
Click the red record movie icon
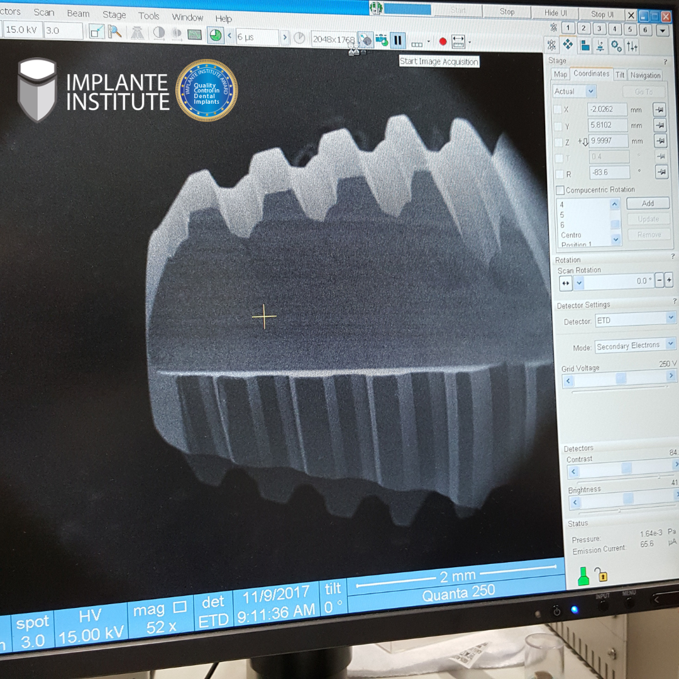click(x=443, y=42)
